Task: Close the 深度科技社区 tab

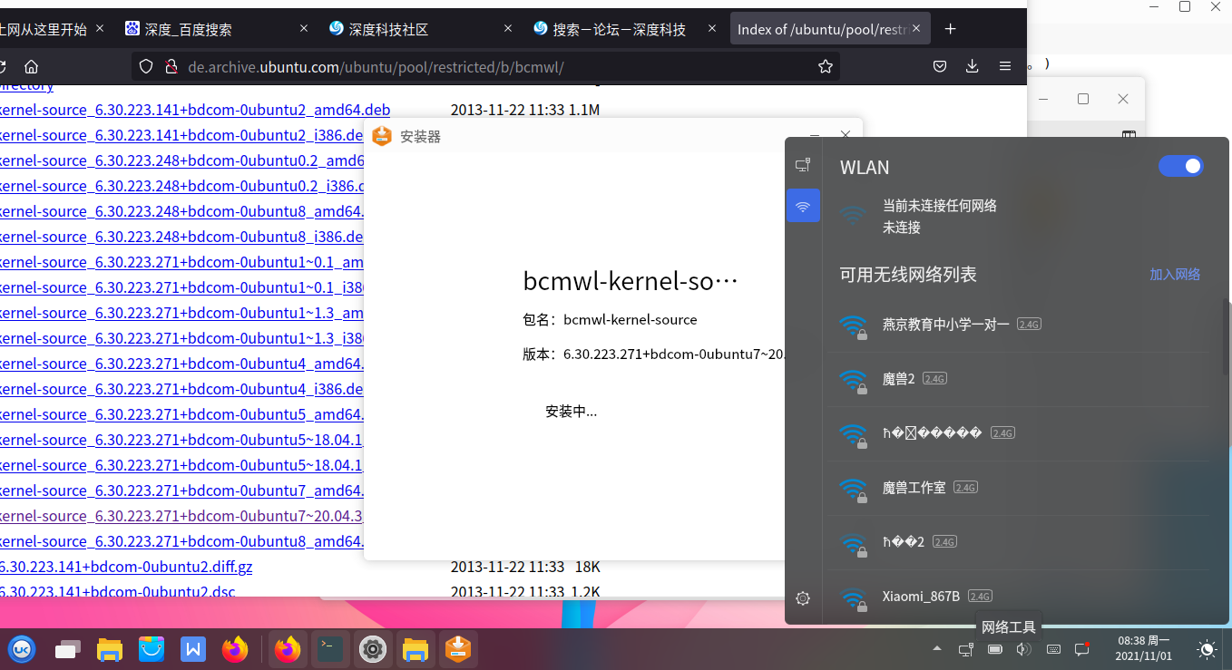Action: 508,29
